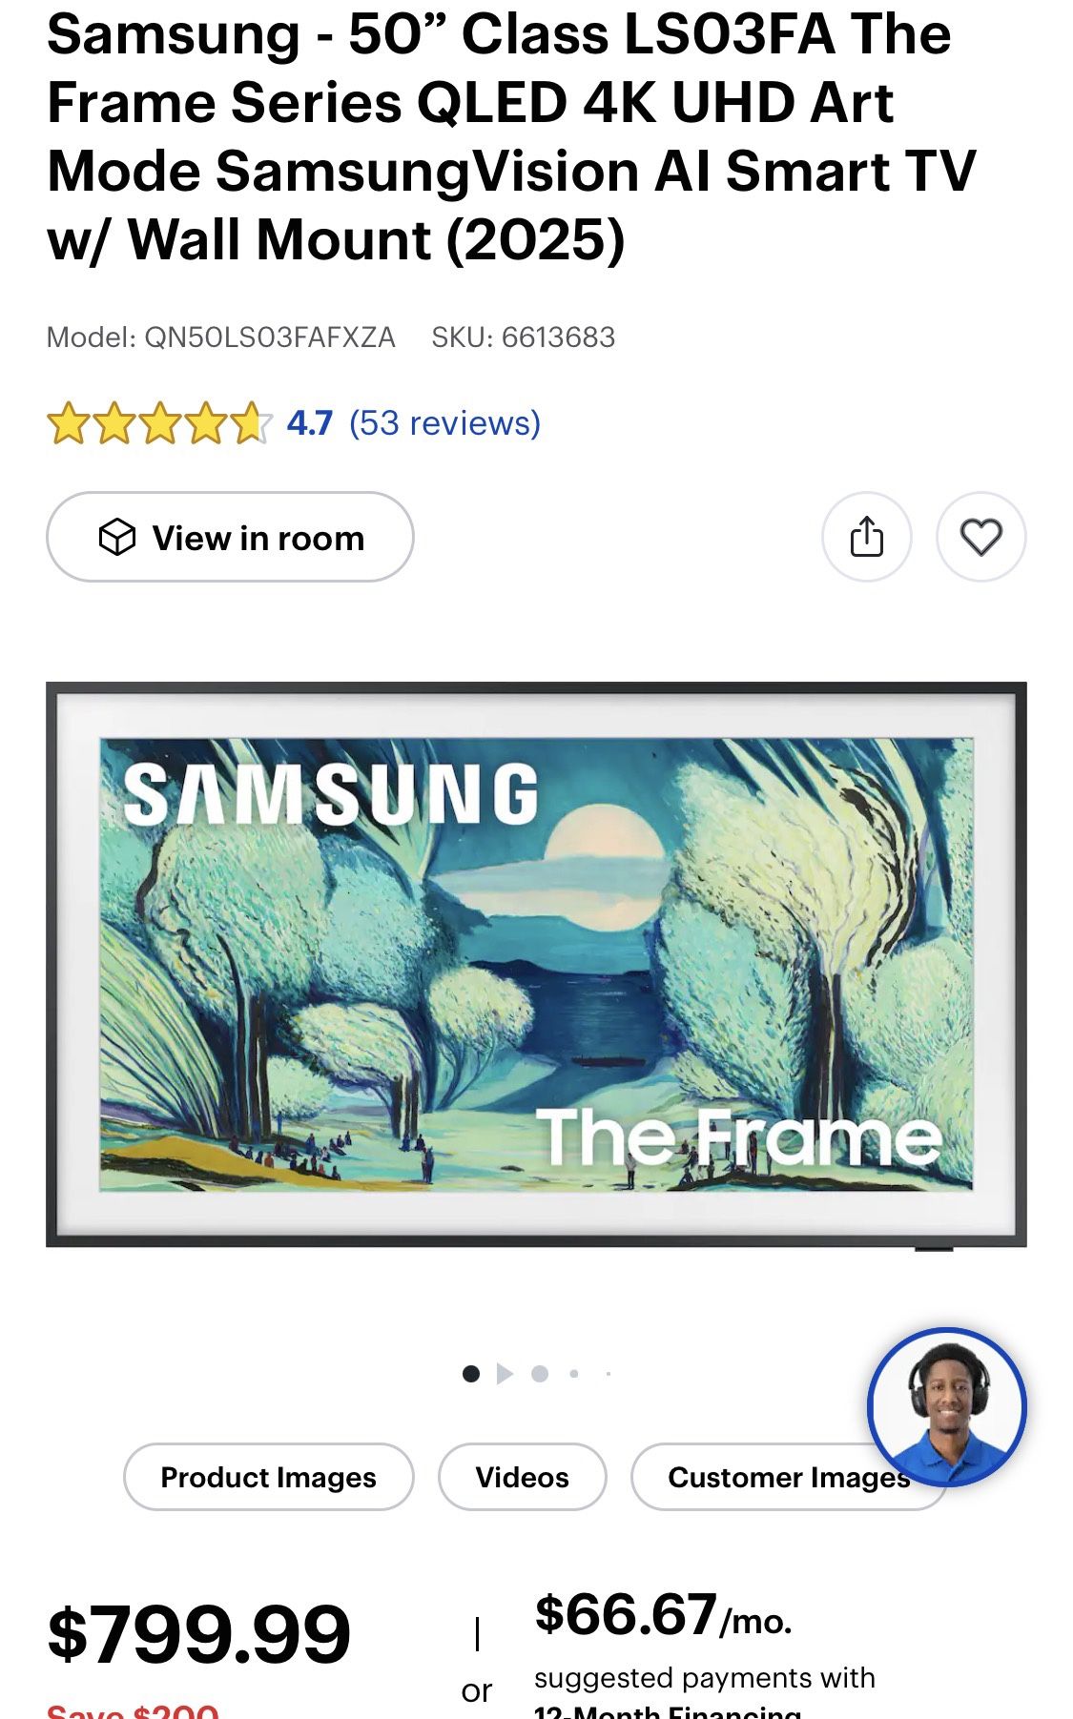Click the star rating icons

159,423
